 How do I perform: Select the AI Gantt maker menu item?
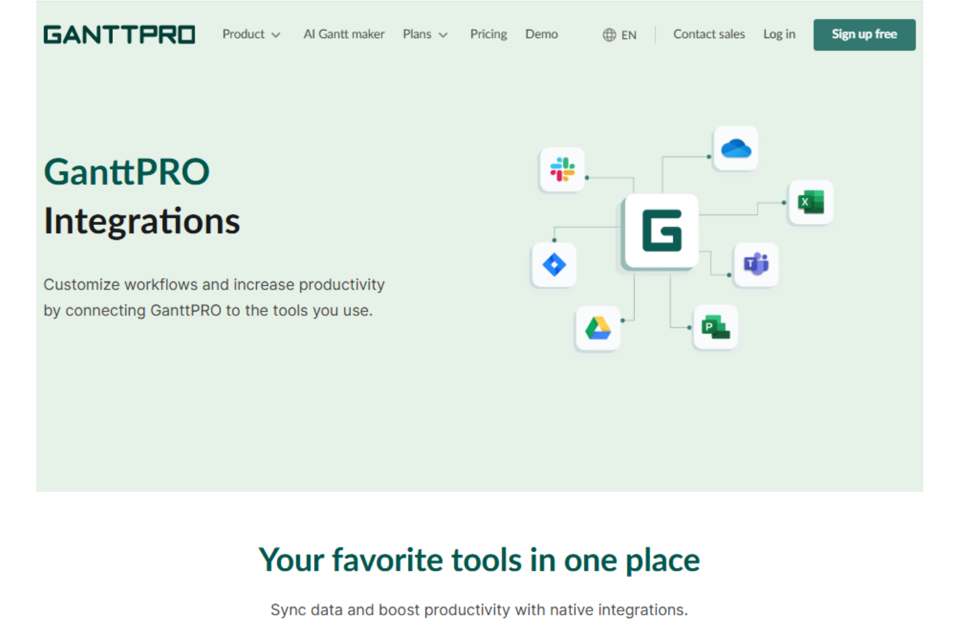(x=344, y=34)
